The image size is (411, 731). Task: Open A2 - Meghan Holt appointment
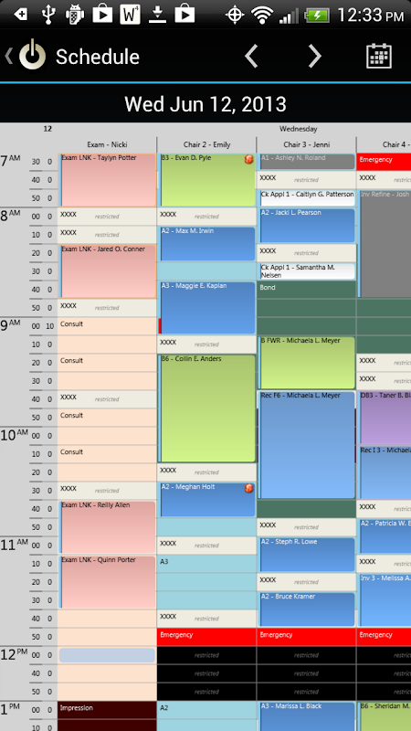pos(207,500)
